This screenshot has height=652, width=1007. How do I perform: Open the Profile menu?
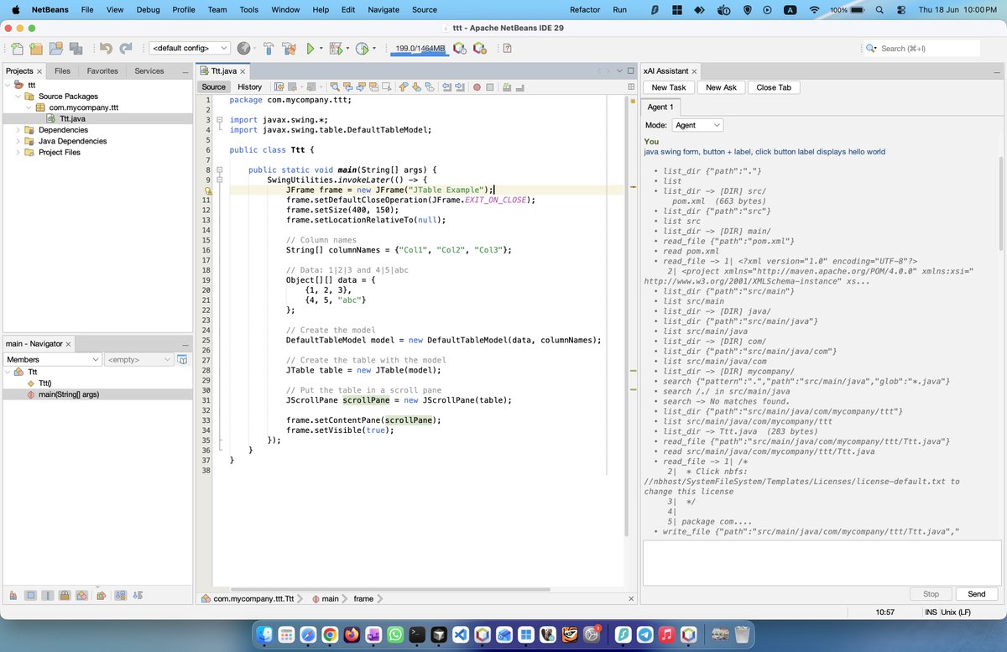[x=183, y=9]
